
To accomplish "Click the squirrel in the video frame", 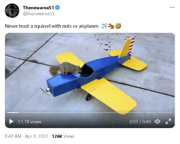I will click(66, 69).
